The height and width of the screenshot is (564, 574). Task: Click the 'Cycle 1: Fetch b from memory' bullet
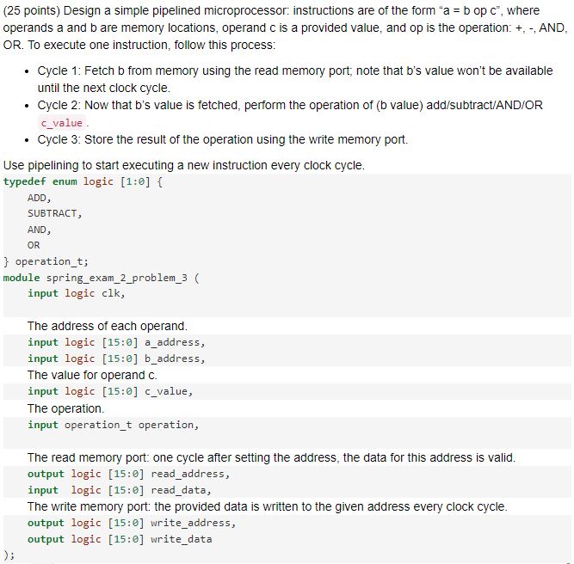coord(295,79)
